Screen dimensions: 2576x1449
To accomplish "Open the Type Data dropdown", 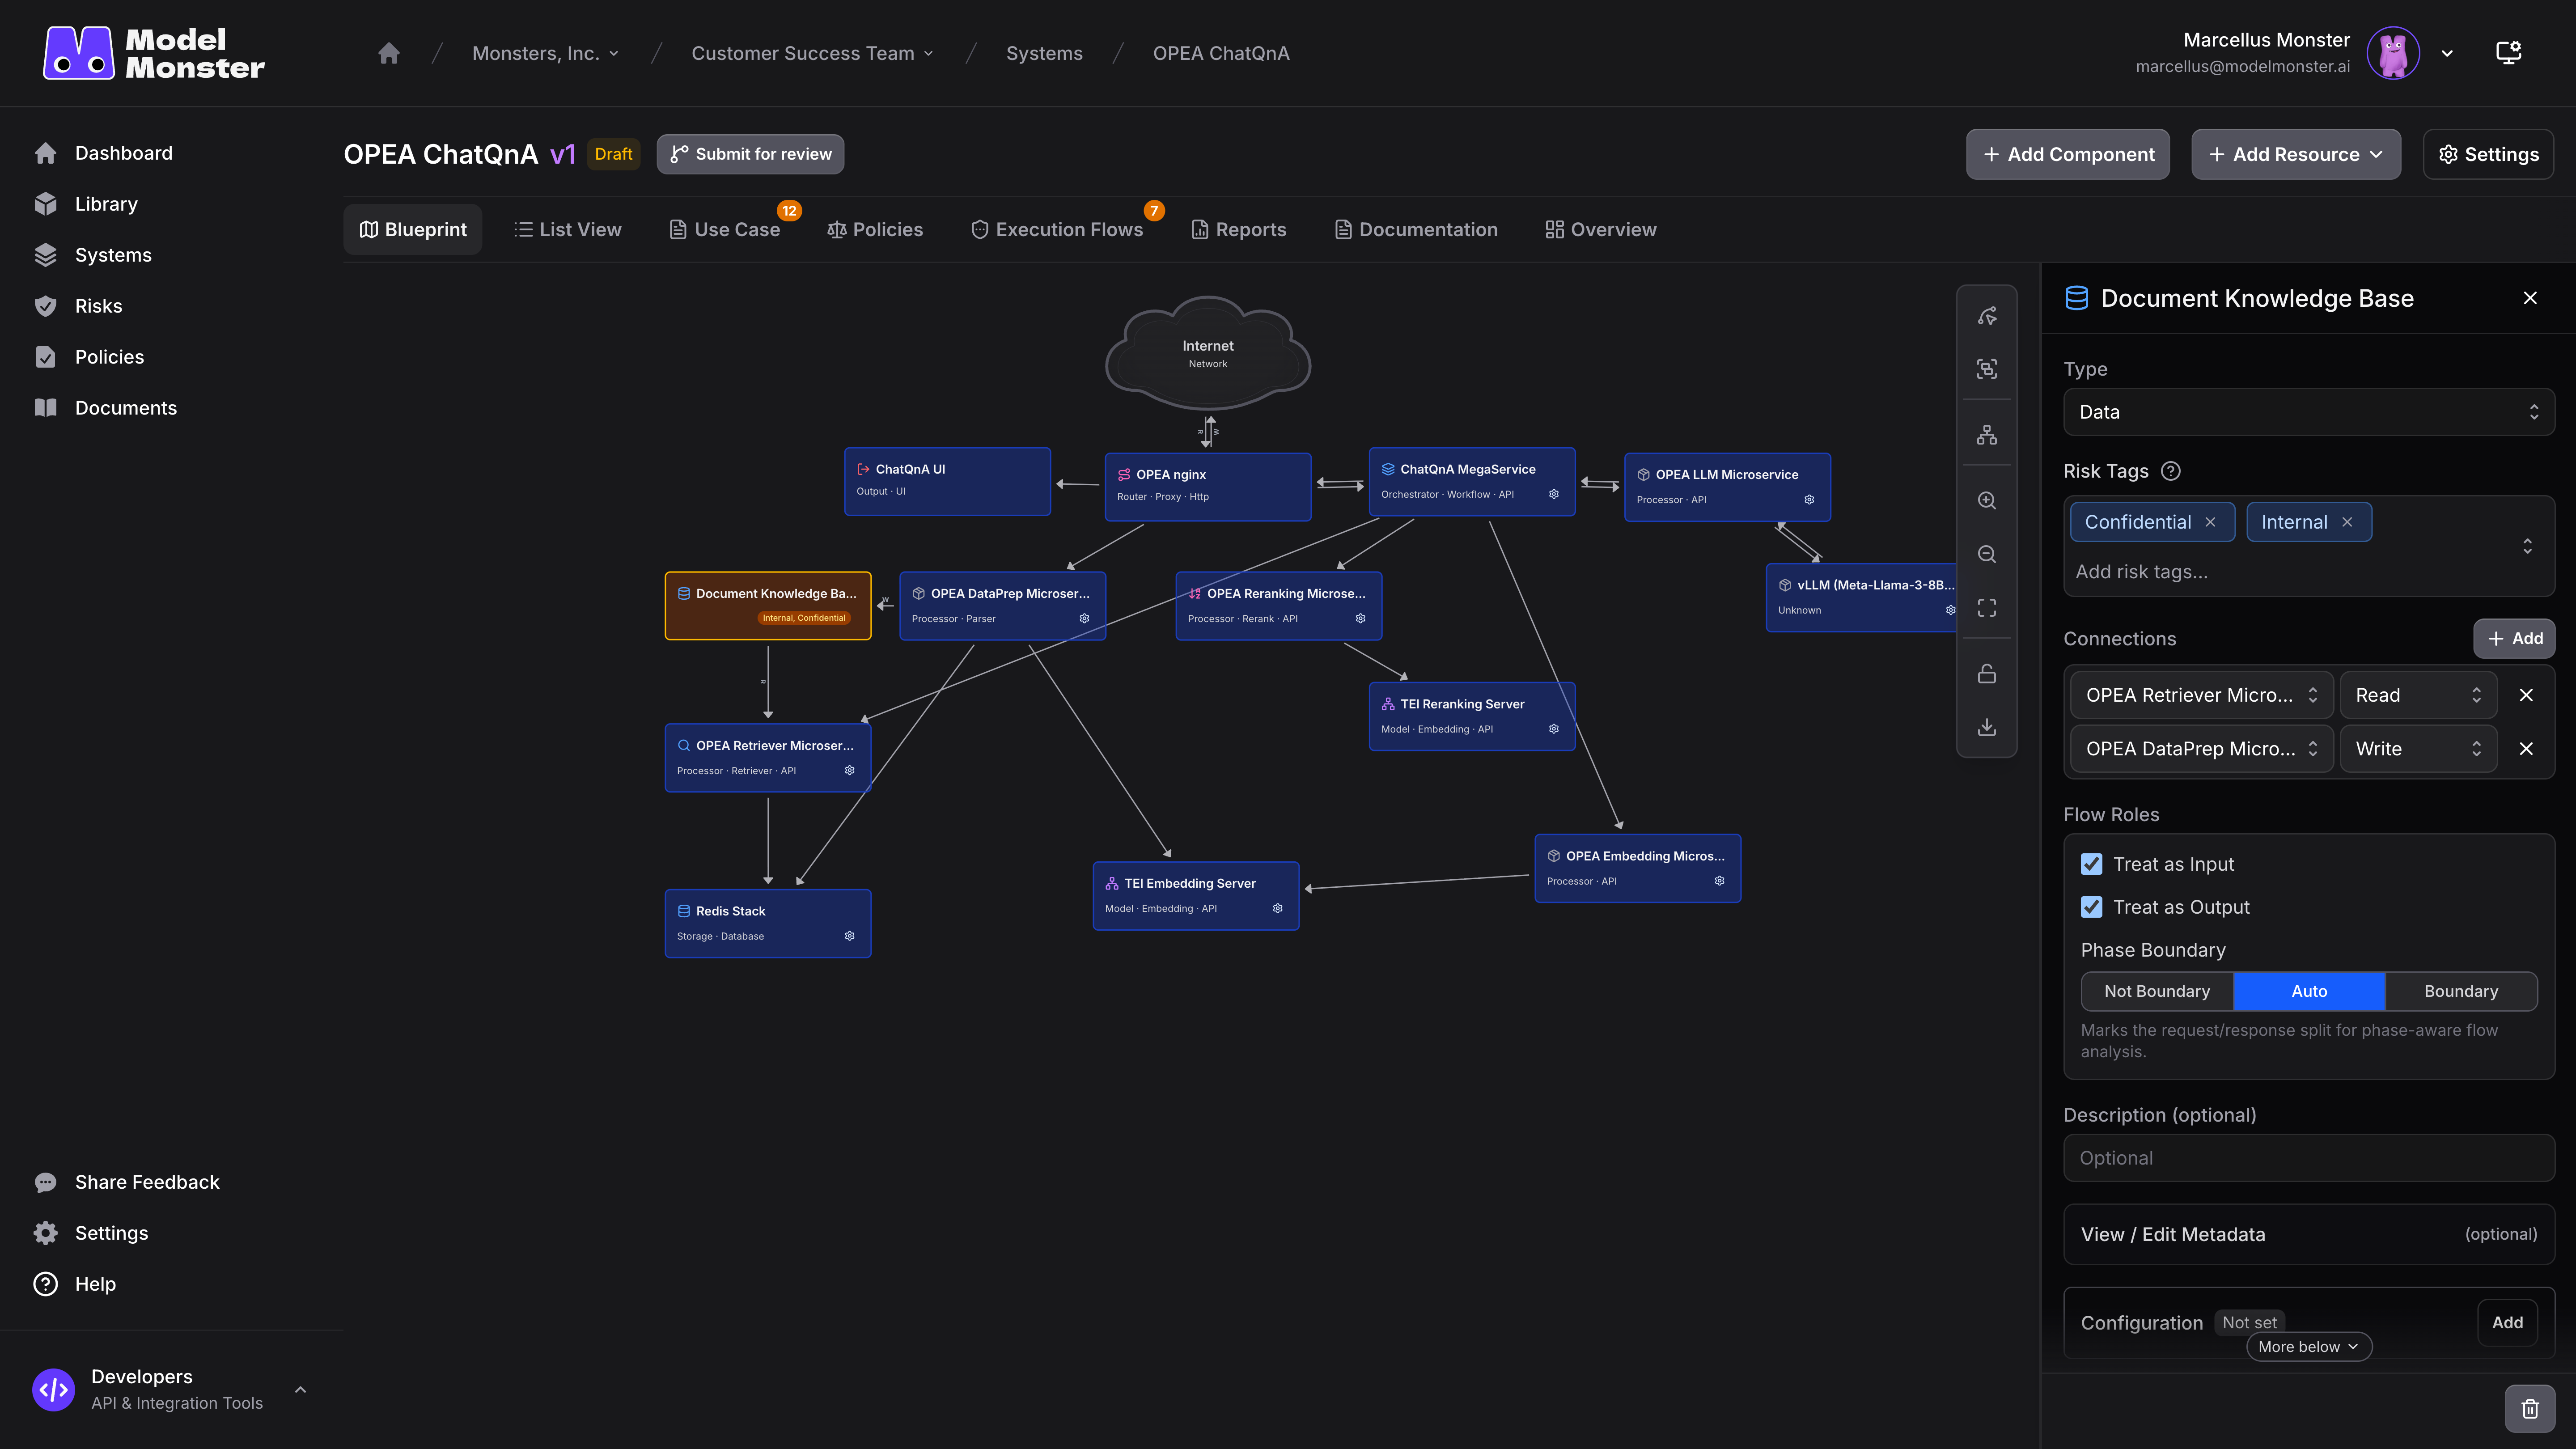I will (2309, 412).
